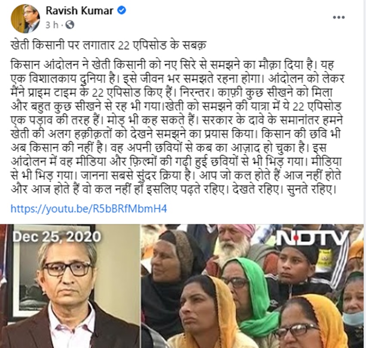Open the three-dot post options menu

pos(339,17)
